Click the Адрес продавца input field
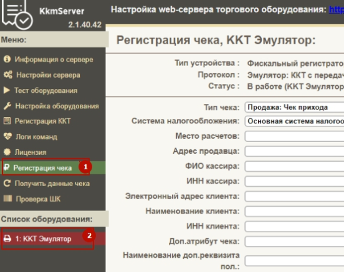The height and width of the screenshot is (272, 344). click(x=294, y=151)
